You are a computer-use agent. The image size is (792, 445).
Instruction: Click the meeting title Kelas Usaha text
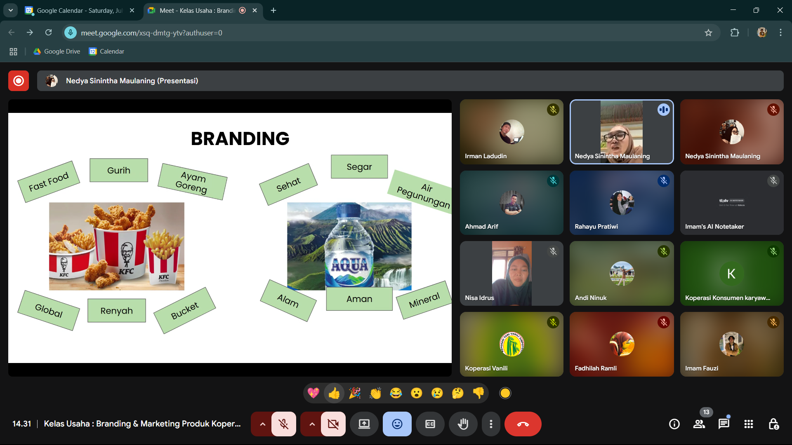coord(142,424)
